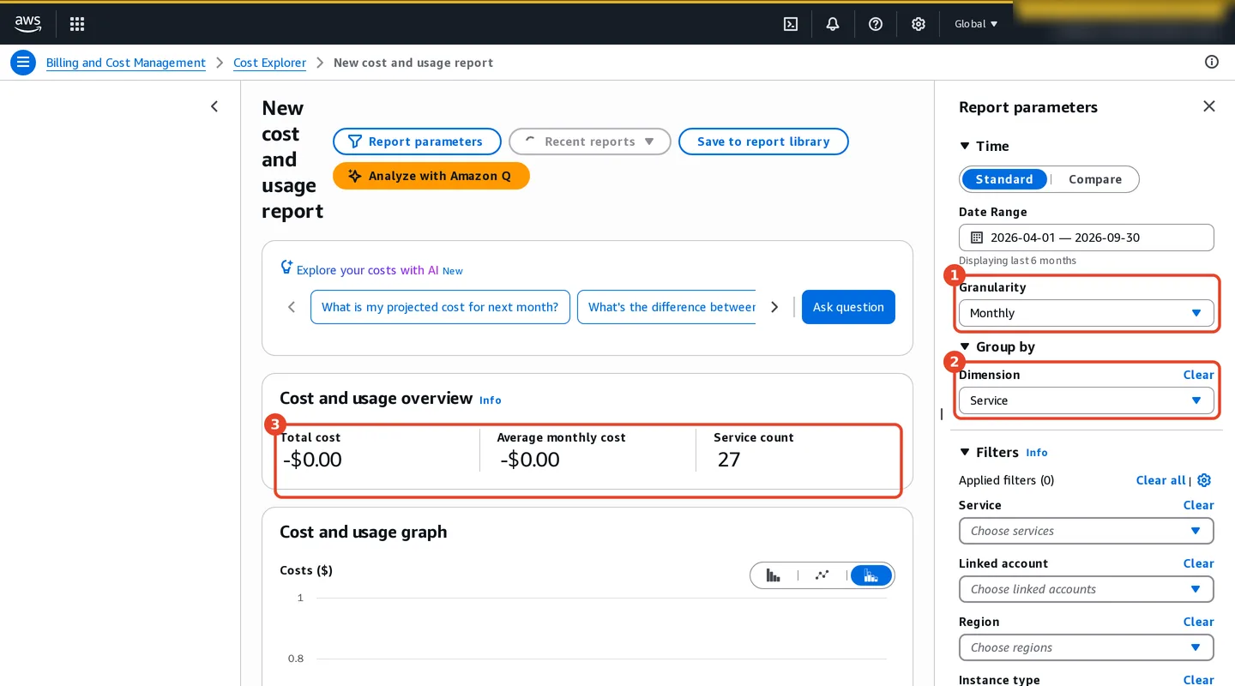Open the Granularity Monthly dropdown
This screenshot has width=1235, height=686.
pyautogui.click(x=1087, y=313)
